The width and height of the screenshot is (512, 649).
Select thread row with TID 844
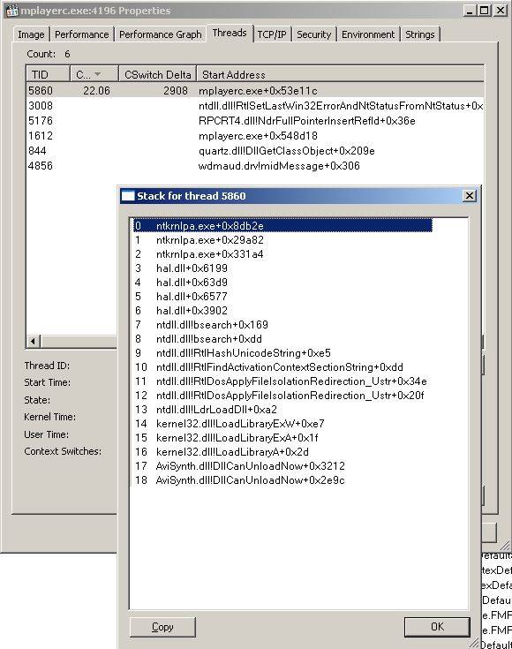point(255,151)
